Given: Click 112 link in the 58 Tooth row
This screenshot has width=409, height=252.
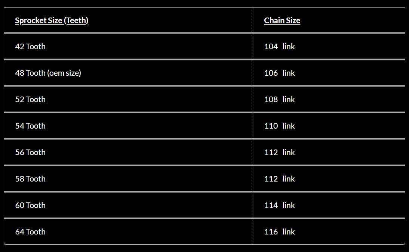Looking at the screenshot, I should click(x=279, y=179).
